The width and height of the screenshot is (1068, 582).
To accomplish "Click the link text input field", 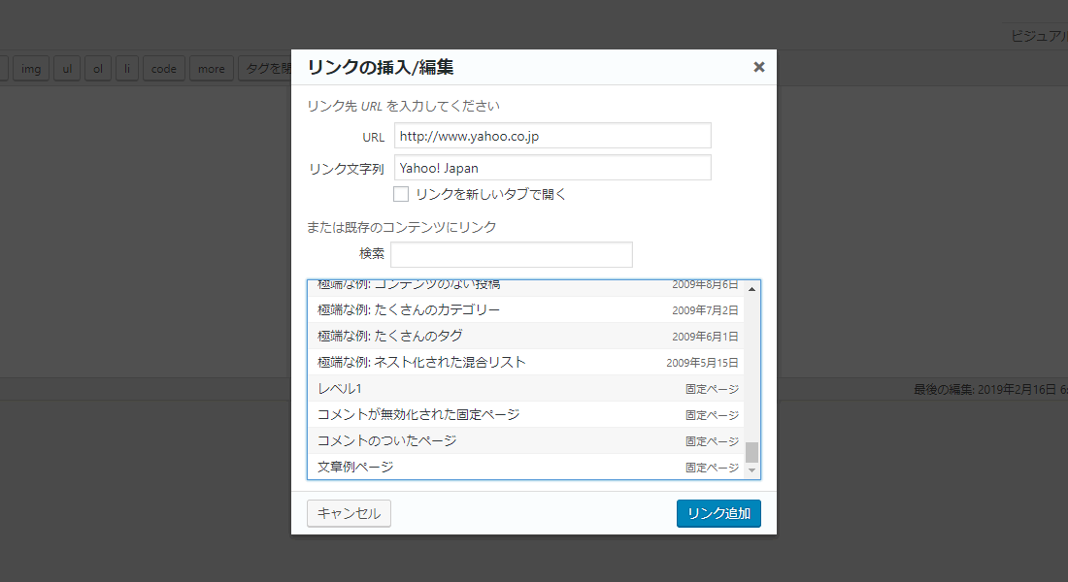I will [x=552, y=168].
